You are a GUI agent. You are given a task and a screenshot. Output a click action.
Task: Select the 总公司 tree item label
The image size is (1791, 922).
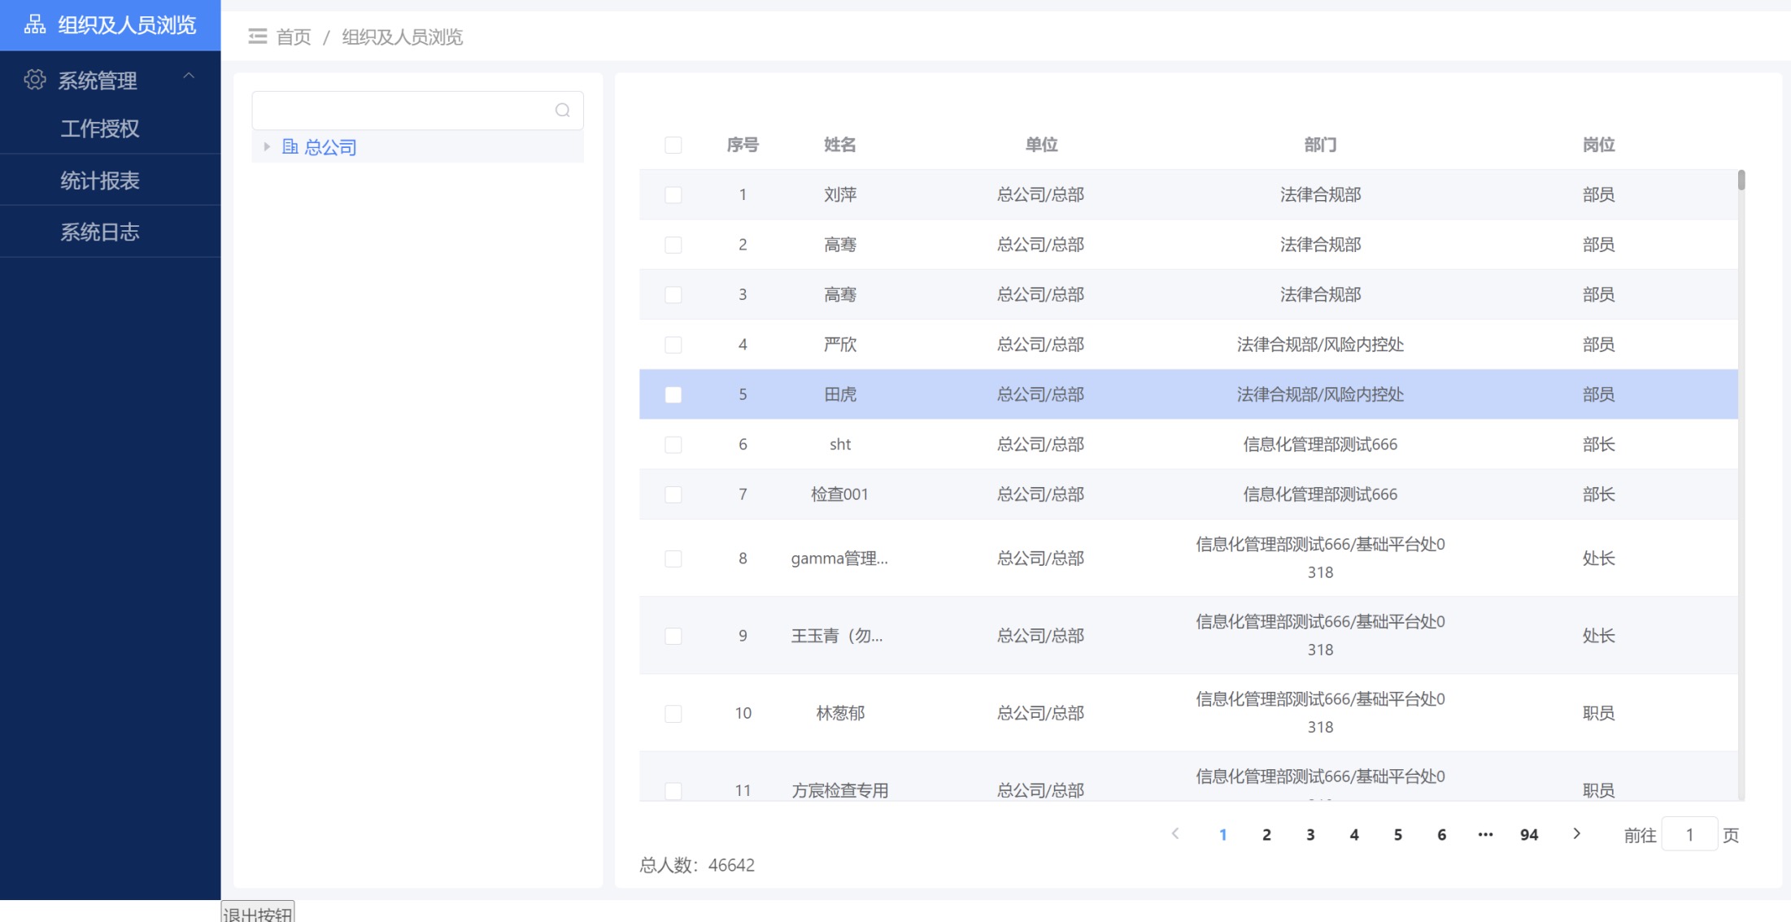click(x=330, y=147)
